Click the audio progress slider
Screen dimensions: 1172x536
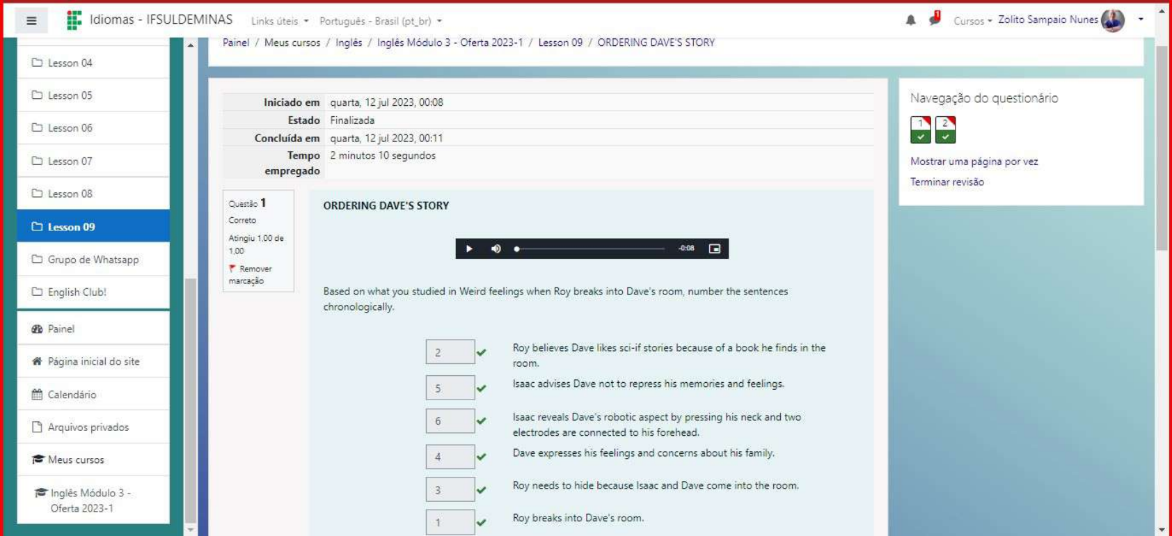[590, 249]
